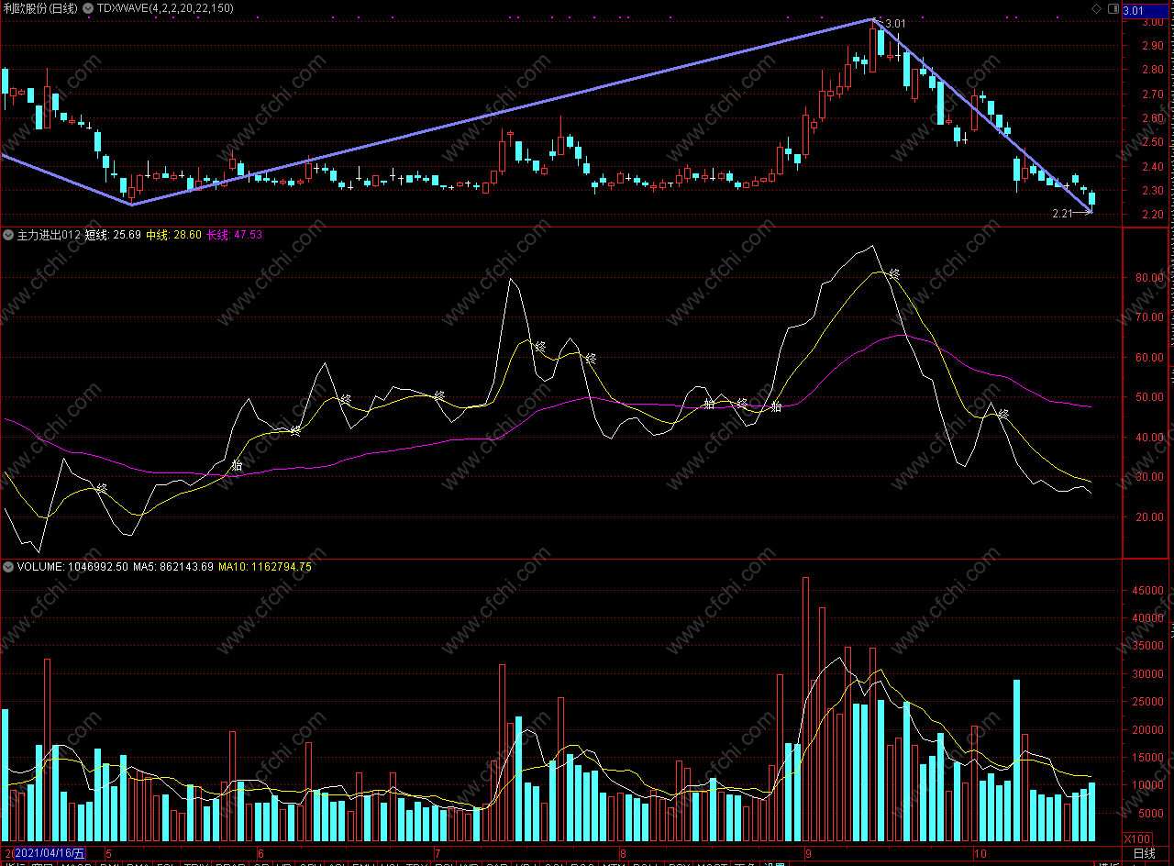Open the VOLUME indicator dropdown arrow

(x=9, y=567)
